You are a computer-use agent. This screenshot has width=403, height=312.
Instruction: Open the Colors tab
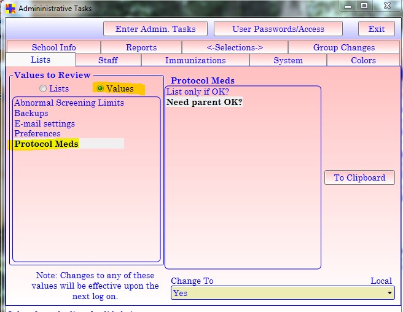[363, 60]
